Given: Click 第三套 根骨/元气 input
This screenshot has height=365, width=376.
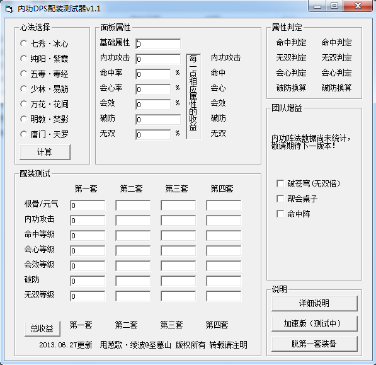Looking at the screenshot, I should [178, 206].
